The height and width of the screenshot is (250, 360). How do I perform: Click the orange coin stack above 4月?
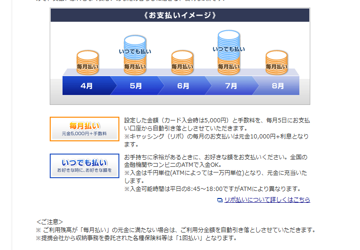pyautogui.click(x=88, y=62)
